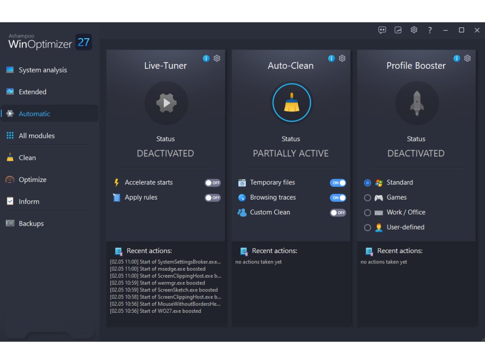The image size is (485, 364).
Task: Click the Clean broom icon in sidebar
Action: coord(10,157)
